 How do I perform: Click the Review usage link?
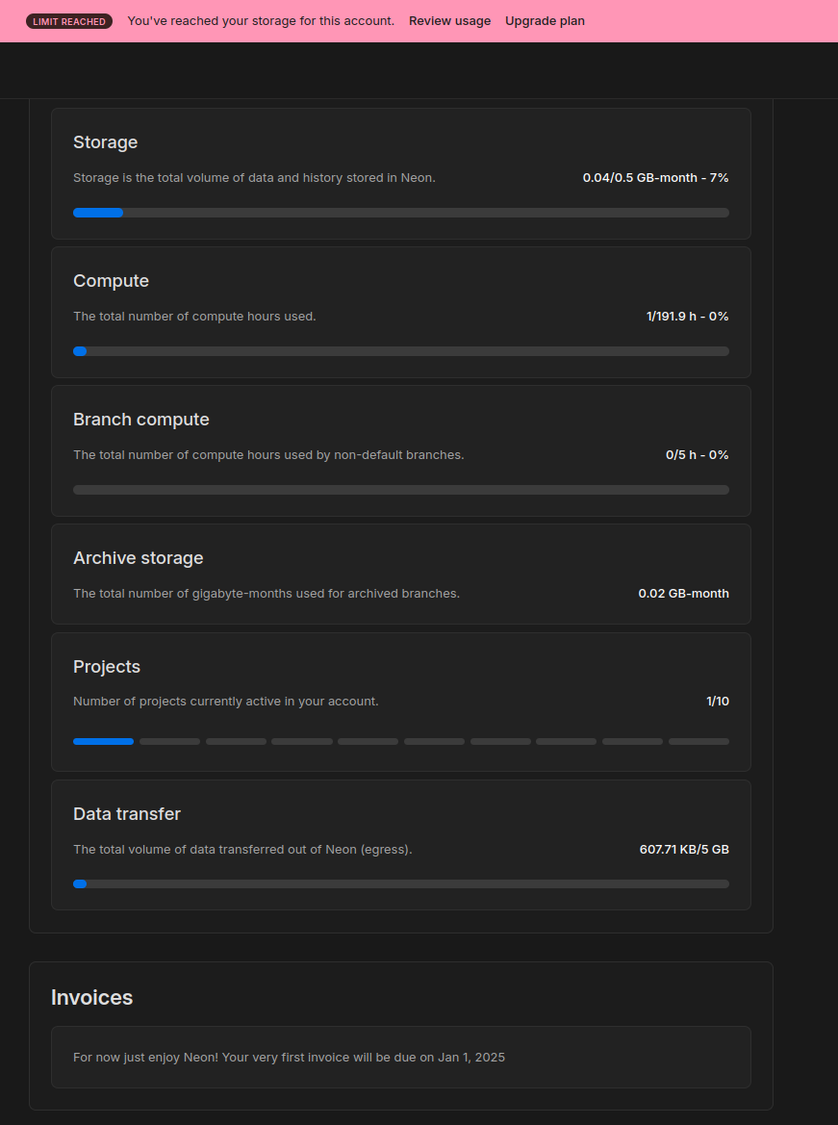(449, 21)
